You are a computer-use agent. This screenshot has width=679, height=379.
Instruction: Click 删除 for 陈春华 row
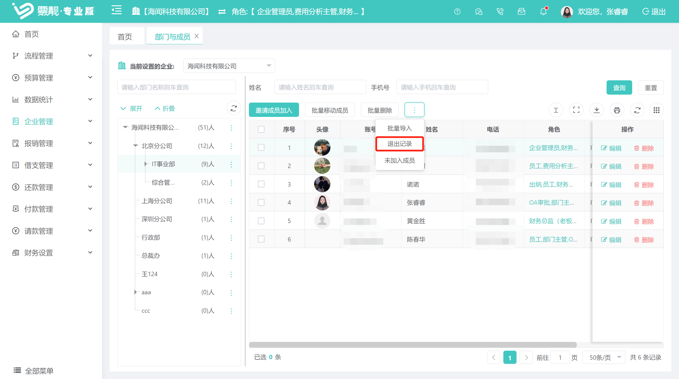pyautogui.click(x=644, y=240)
